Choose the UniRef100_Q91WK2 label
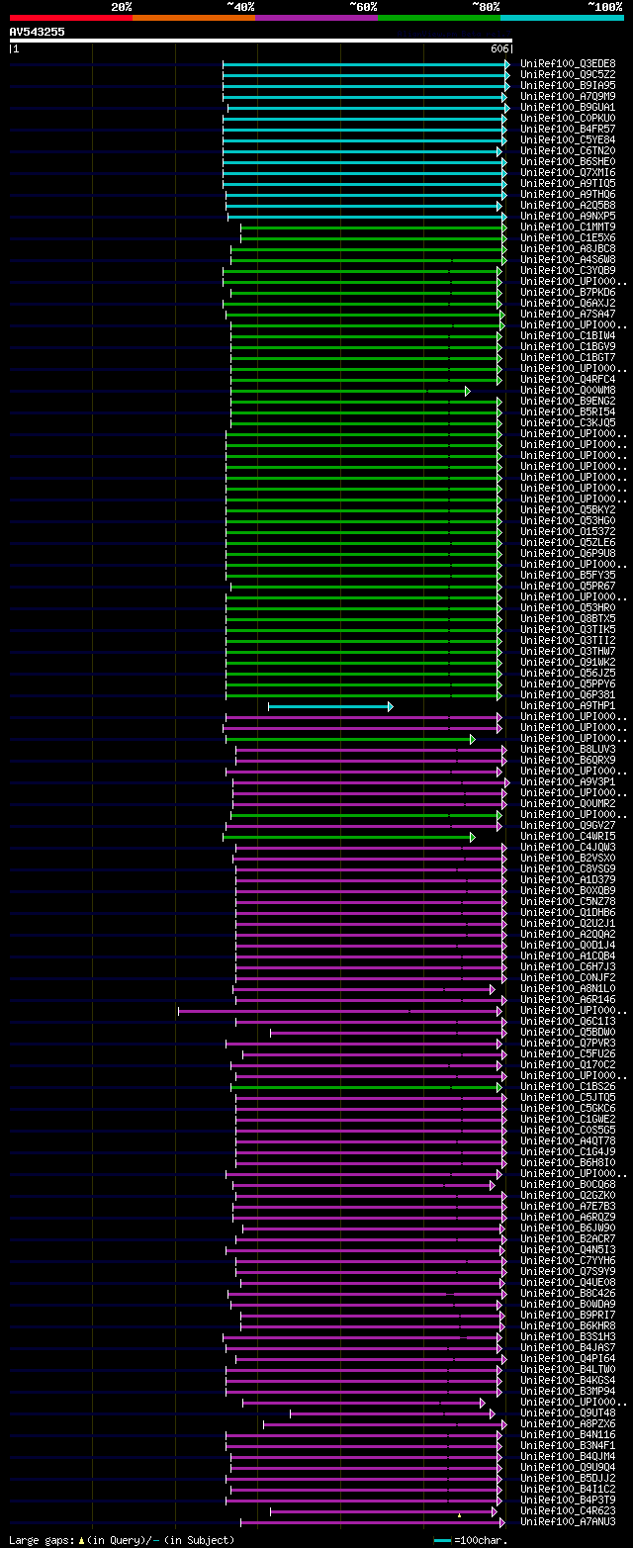Image resolution: width=633 pixels, height=1548 pixels. pos(568,662)
